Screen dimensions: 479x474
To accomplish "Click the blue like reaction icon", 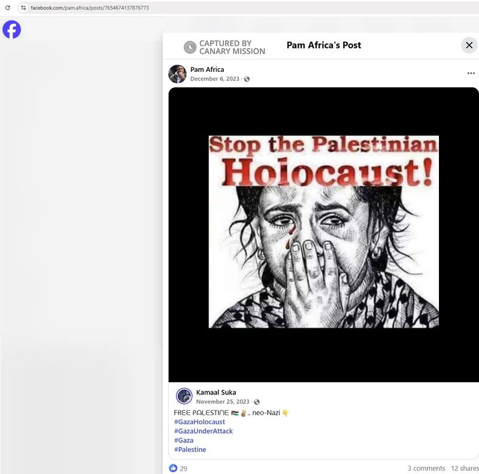I will pyautogui.click(x=173, y=468).
